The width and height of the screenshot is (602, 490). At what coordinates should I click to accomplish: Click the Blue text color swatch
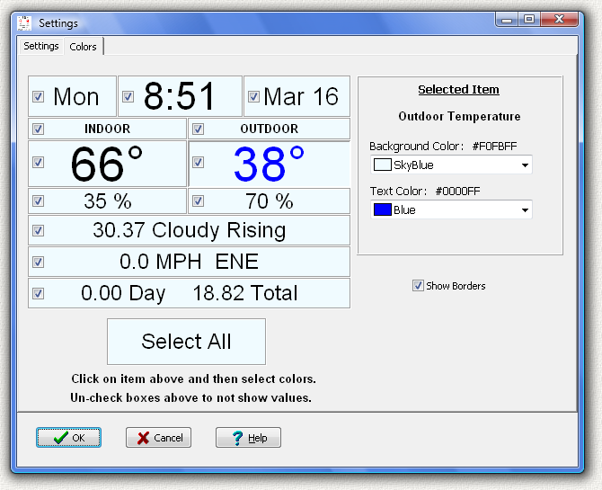pyautogui.click(x=383, y=209)
